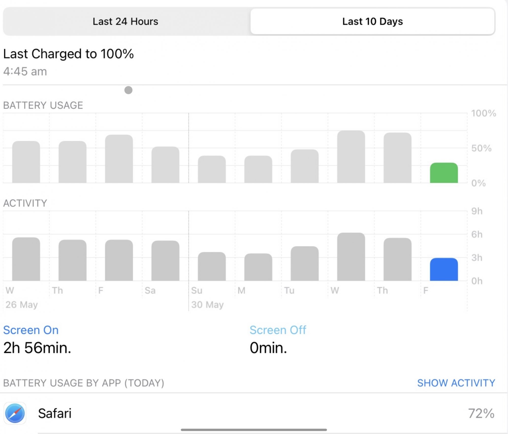Select second Wednesday's tallest battery bar
Viewport: 508px width, 434px height.
point(351,157)
